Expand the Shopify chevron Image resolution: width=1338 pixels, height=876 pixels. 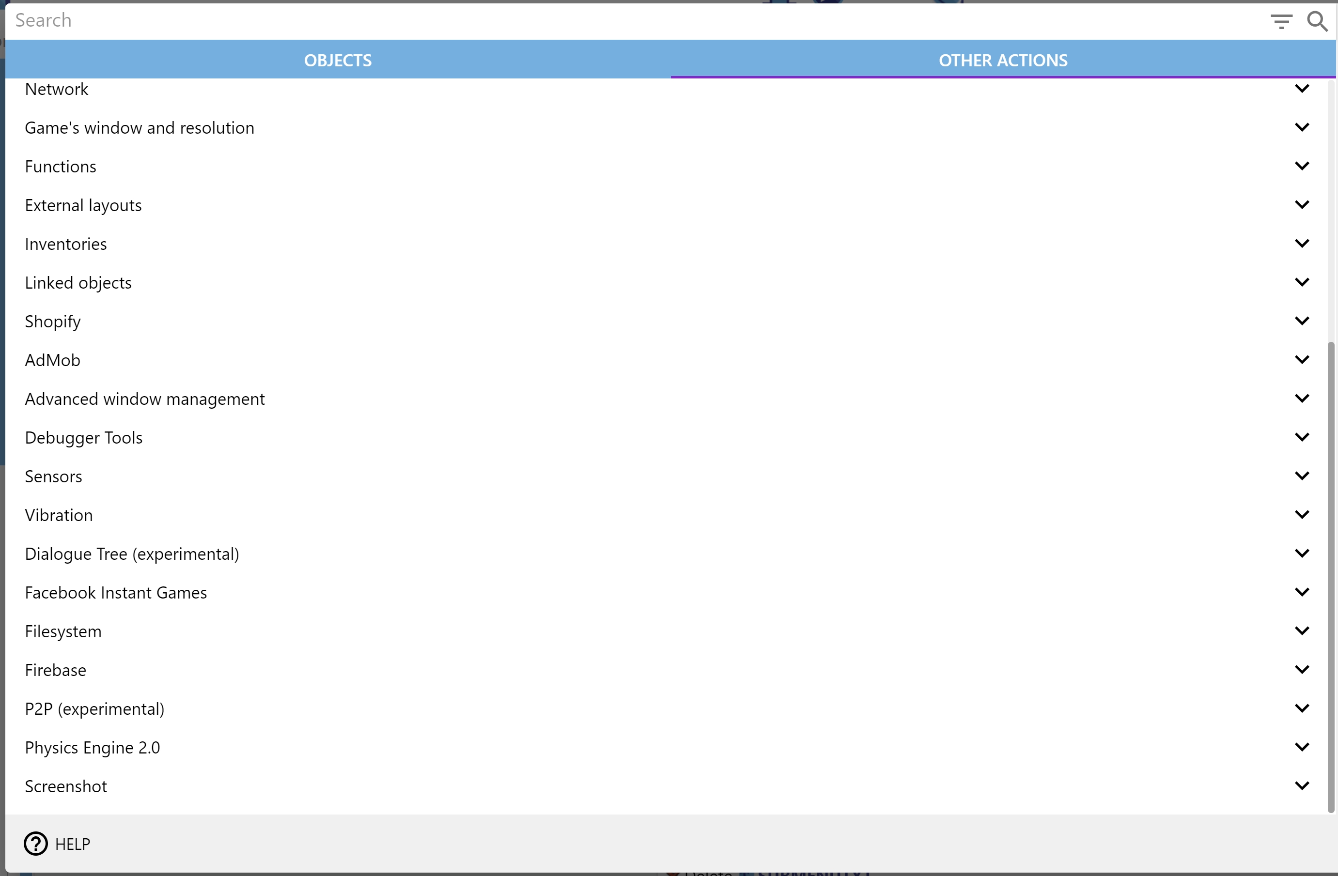tap(1302, 321)
